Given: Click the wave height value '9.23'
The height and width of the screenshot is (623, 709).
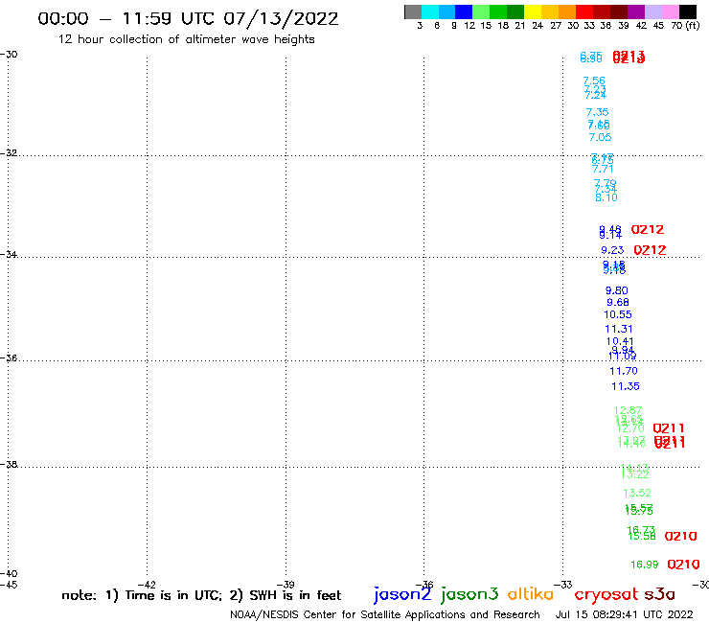Looking at the screenshot, I should click(x=612, y=250).
